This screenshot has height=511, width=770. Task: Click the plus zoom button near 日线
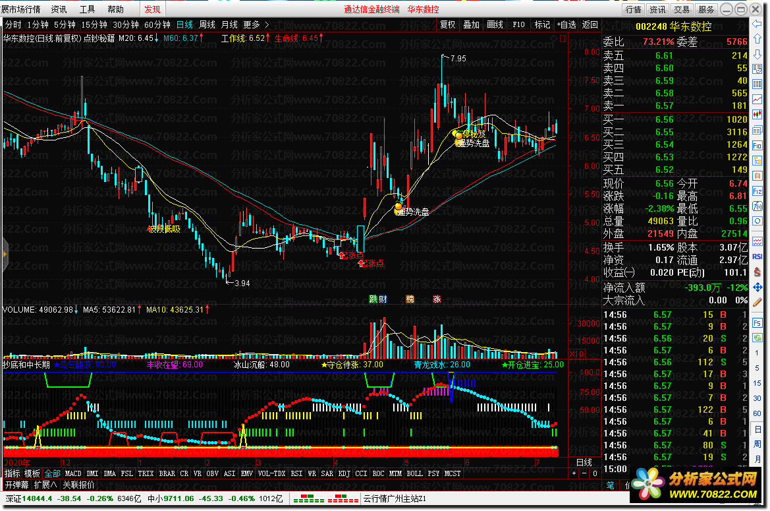(x=574, y=473)
